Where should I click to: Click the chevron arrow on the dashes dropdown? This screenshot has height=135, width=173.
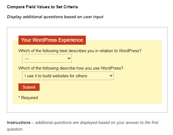(69, 59)
